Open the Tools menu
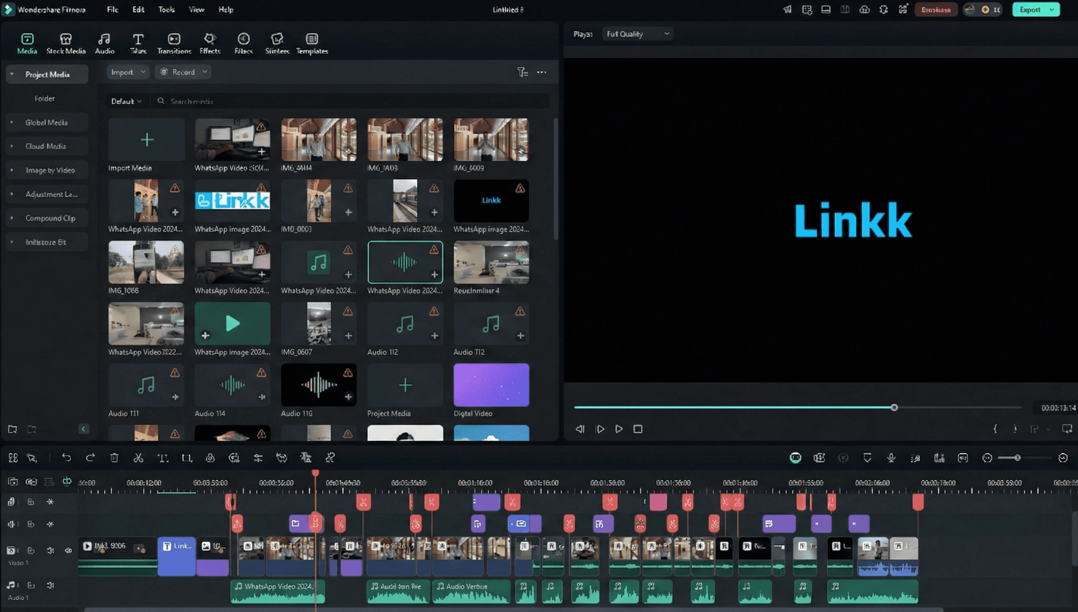Viewport: 1078px width, 612px height. [x=166, y=9]
